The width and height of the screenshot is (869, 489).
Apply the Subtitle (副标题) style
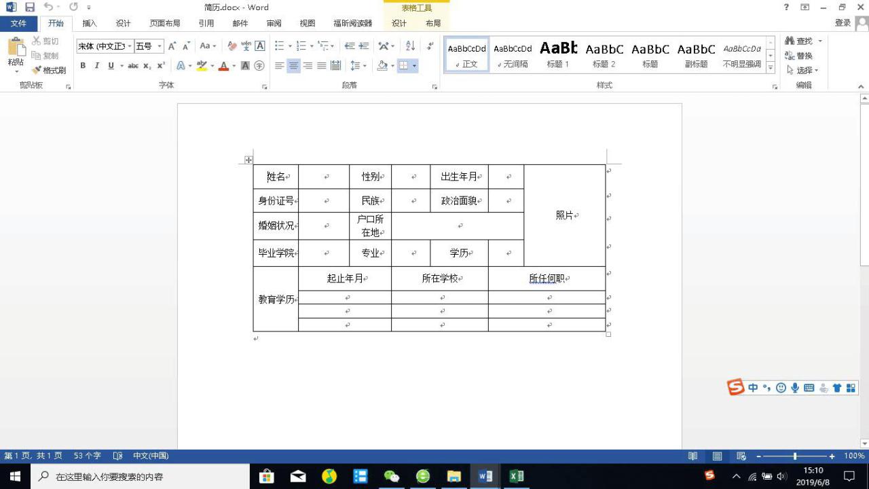point(696,54)
